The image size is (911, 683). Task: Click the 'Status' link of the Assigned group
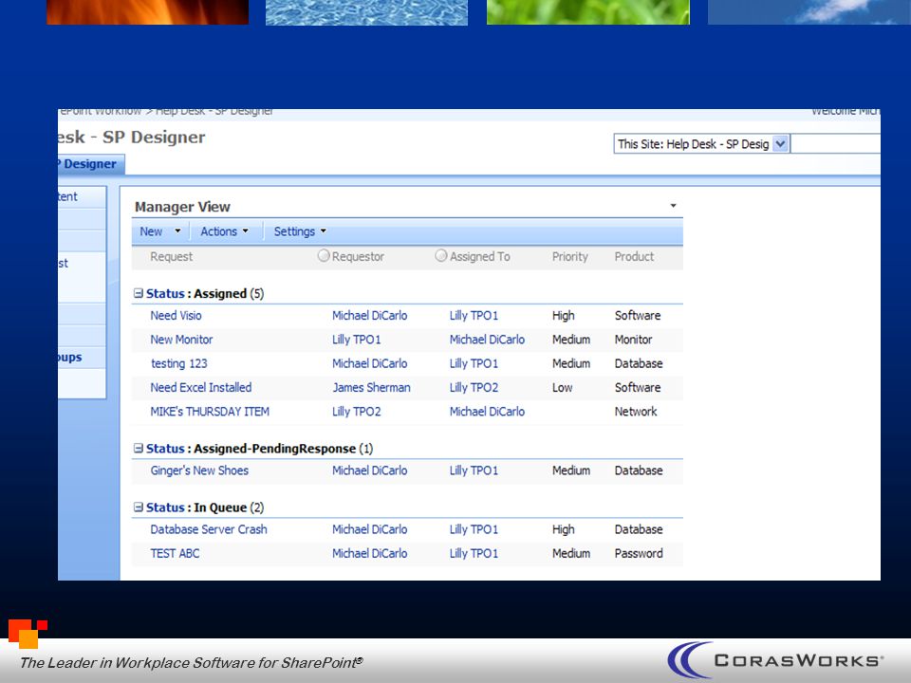pyautogui.click(x=165, y=293)
